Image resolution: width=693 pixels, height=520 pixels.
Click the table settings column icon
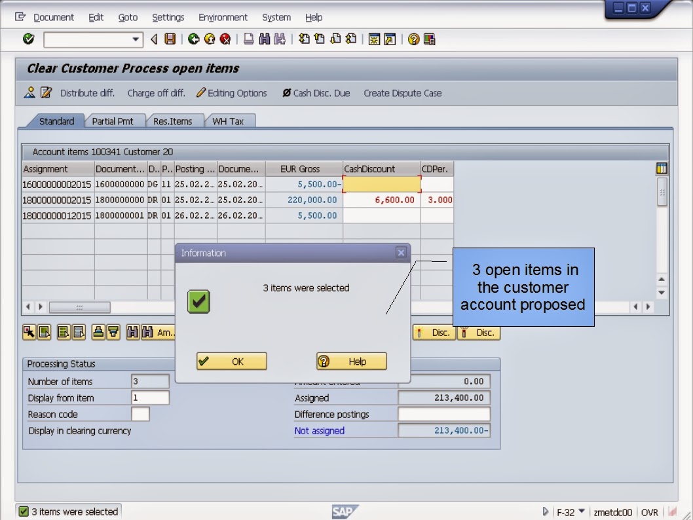point(662,168)
